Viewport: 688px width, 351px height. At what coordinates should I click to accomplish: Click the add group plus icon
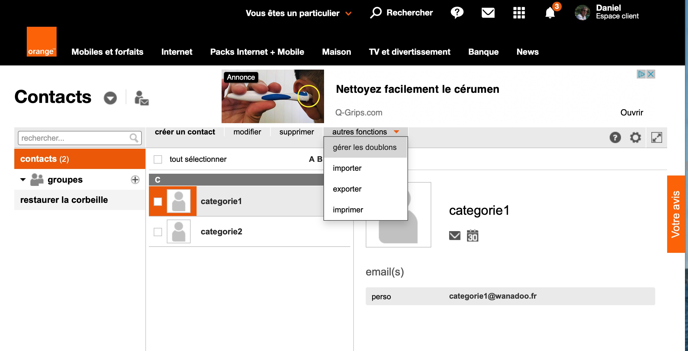tap(135, 180)
